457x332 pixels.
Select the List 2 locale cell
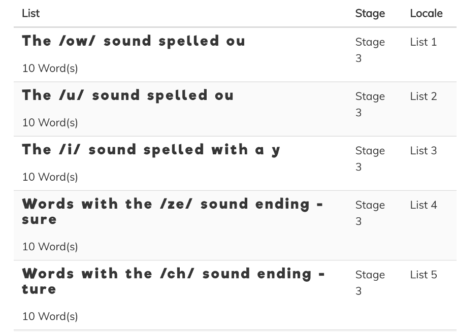tap(423, 96)
